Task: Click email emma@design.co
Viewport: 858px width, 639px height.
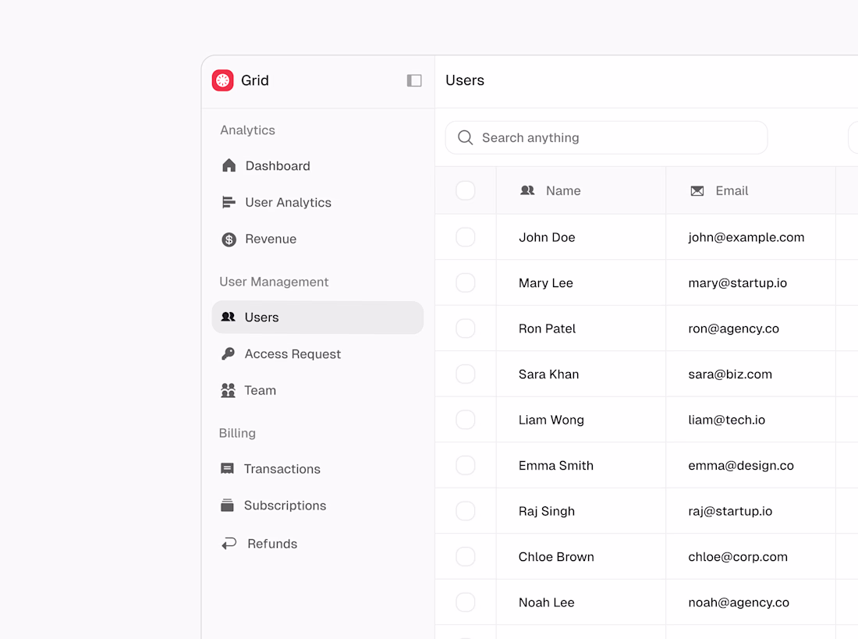Action: (x=741, y=466)
